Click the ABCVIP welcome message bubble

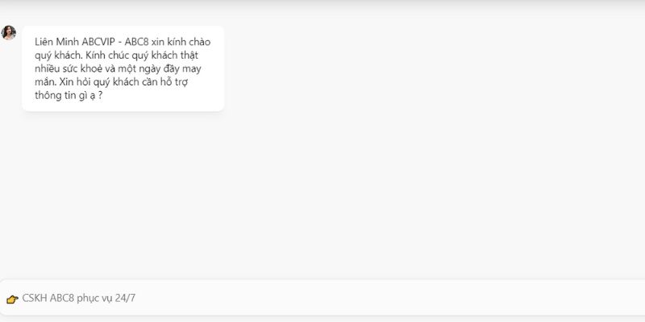coord(123,68)
